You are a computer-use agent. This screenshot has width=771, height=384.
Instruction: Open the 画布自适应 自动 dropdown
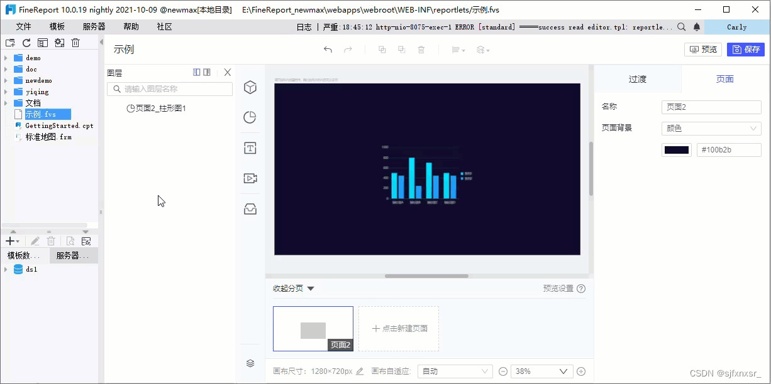click(455, 371)
